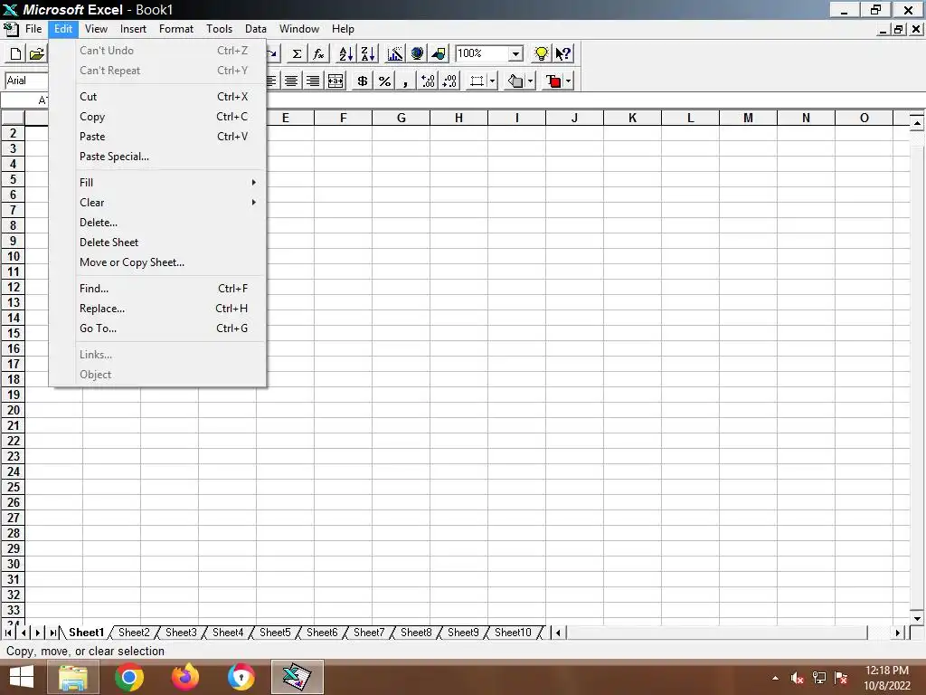Switch to the Sheet5 tab
This screenshot has width=926, height=695.
click(x=275, y=633)
